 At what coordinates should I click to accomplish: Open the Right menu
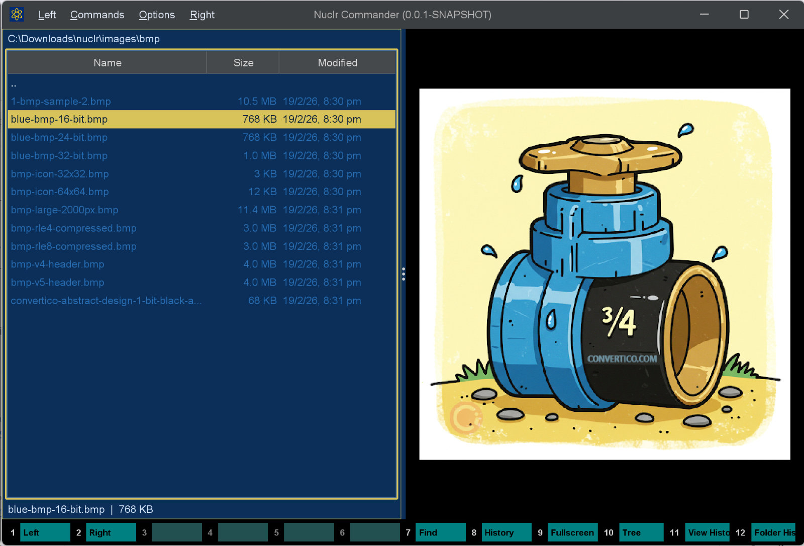coord(202,15)
